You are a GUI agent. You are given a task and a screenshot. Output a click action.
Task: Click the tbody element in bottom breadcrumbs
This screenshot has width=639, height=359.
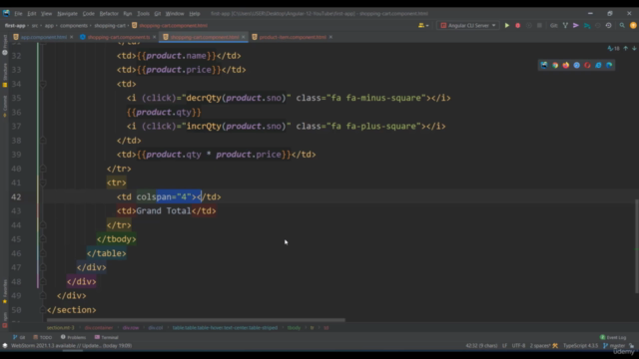[x=294, y=328]
